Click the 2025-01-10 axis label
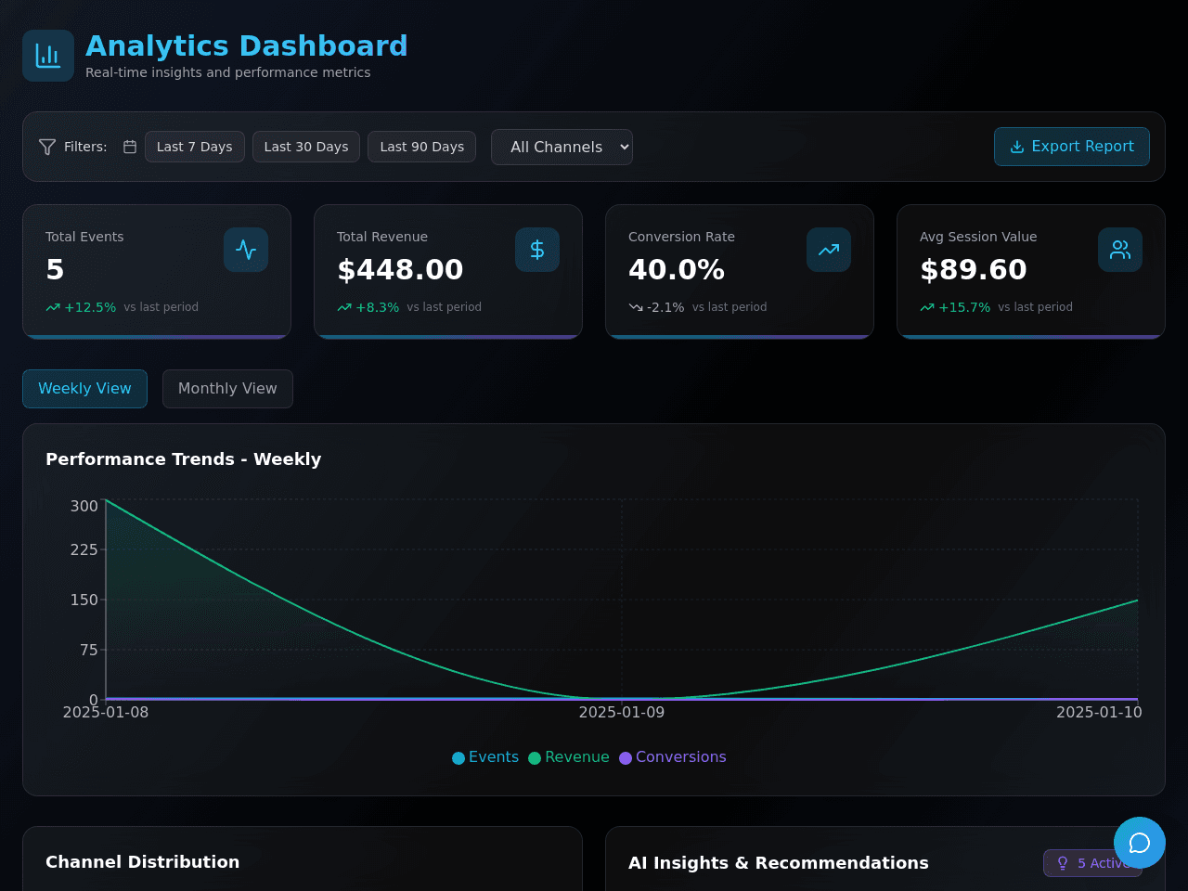Image resolution: width=1188 pixels, height=891 pixels. [1099, 712]
